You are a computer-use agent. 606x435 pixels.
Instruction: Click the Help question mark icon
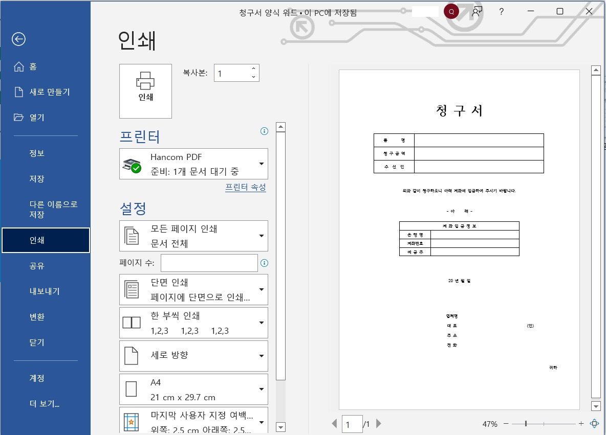point(500,11)
